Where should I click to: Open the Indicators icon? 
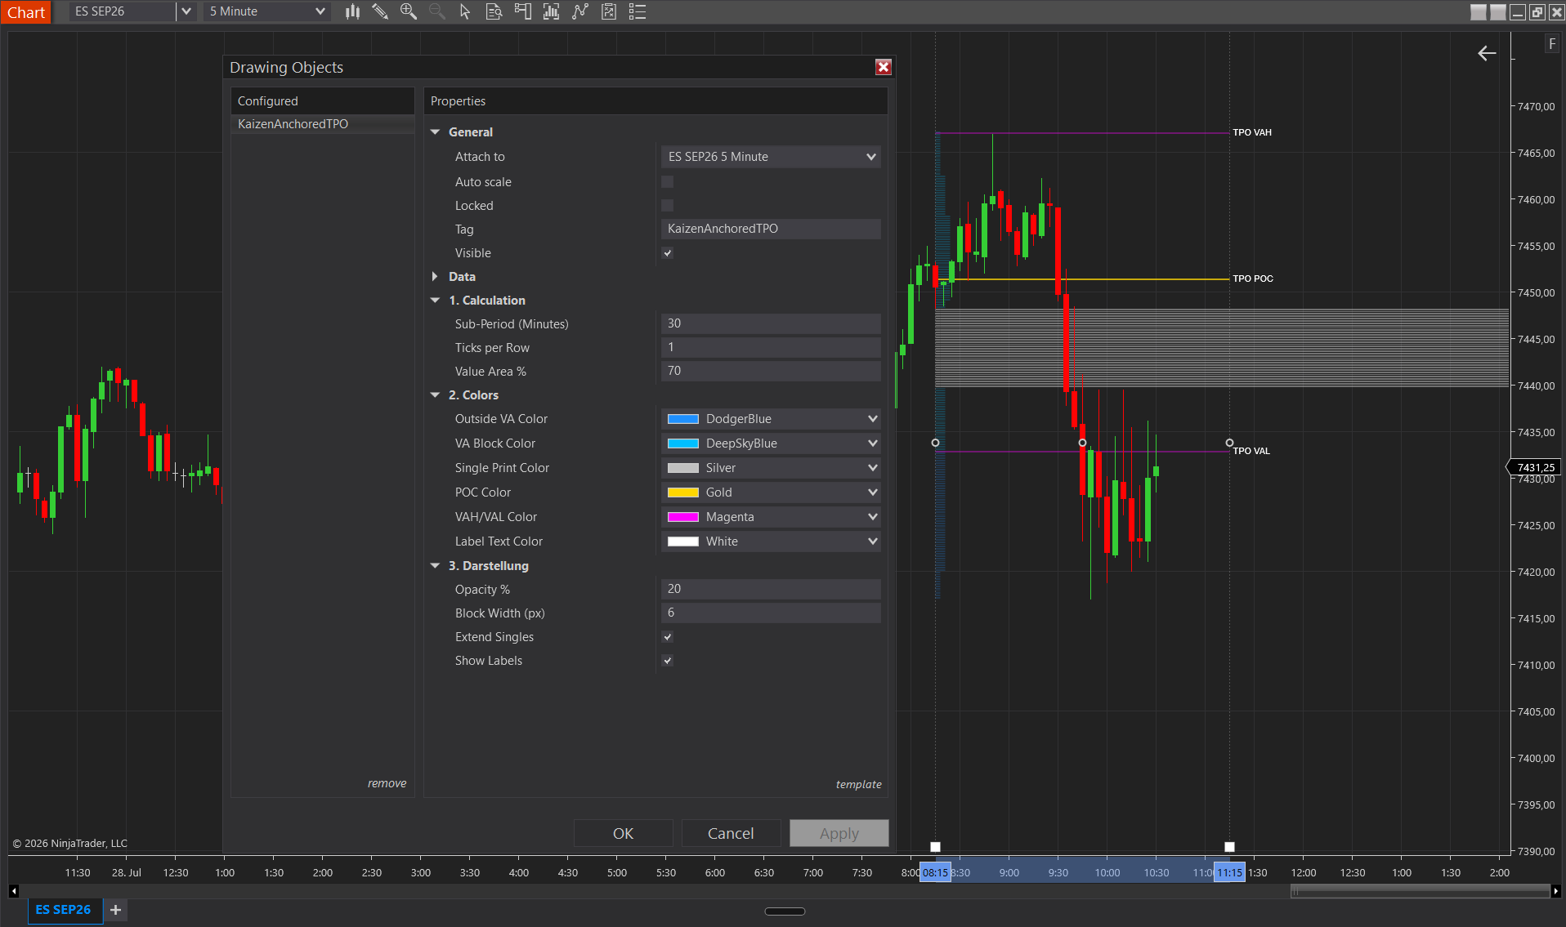(x=552, y=11)
